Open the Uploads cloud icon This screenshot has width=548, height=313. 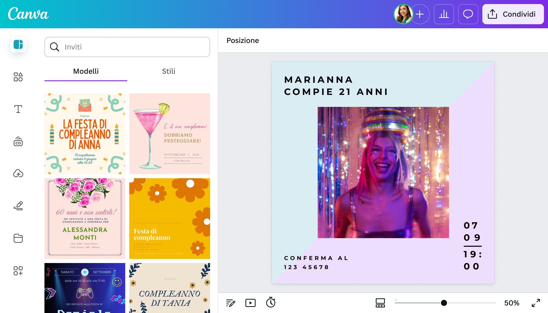[18, 173]
